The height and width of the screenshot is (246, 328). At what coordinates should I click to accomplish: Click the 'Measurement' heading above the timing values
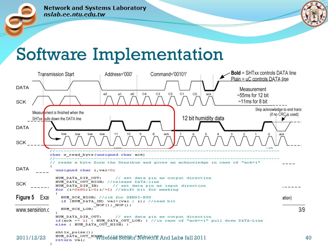click(253, 89)
